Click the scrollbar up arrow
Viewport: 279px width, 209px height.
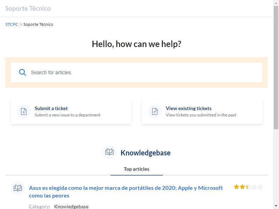click(276, 3)
